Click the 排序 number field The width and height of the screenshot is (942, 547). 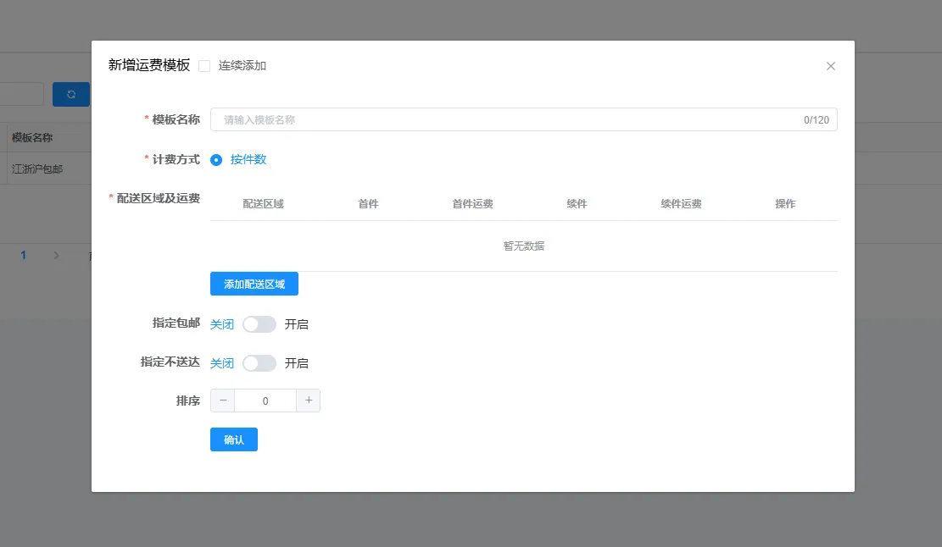(x=265, y=401)
